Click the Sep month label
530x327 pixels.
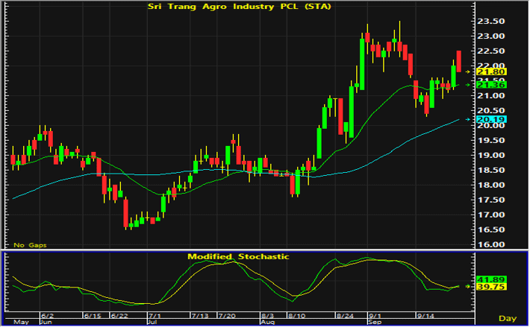pos(375,323)
